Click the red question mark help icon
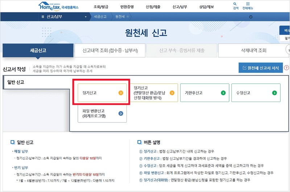Screen dimensions: 290x192 [286, 68]
